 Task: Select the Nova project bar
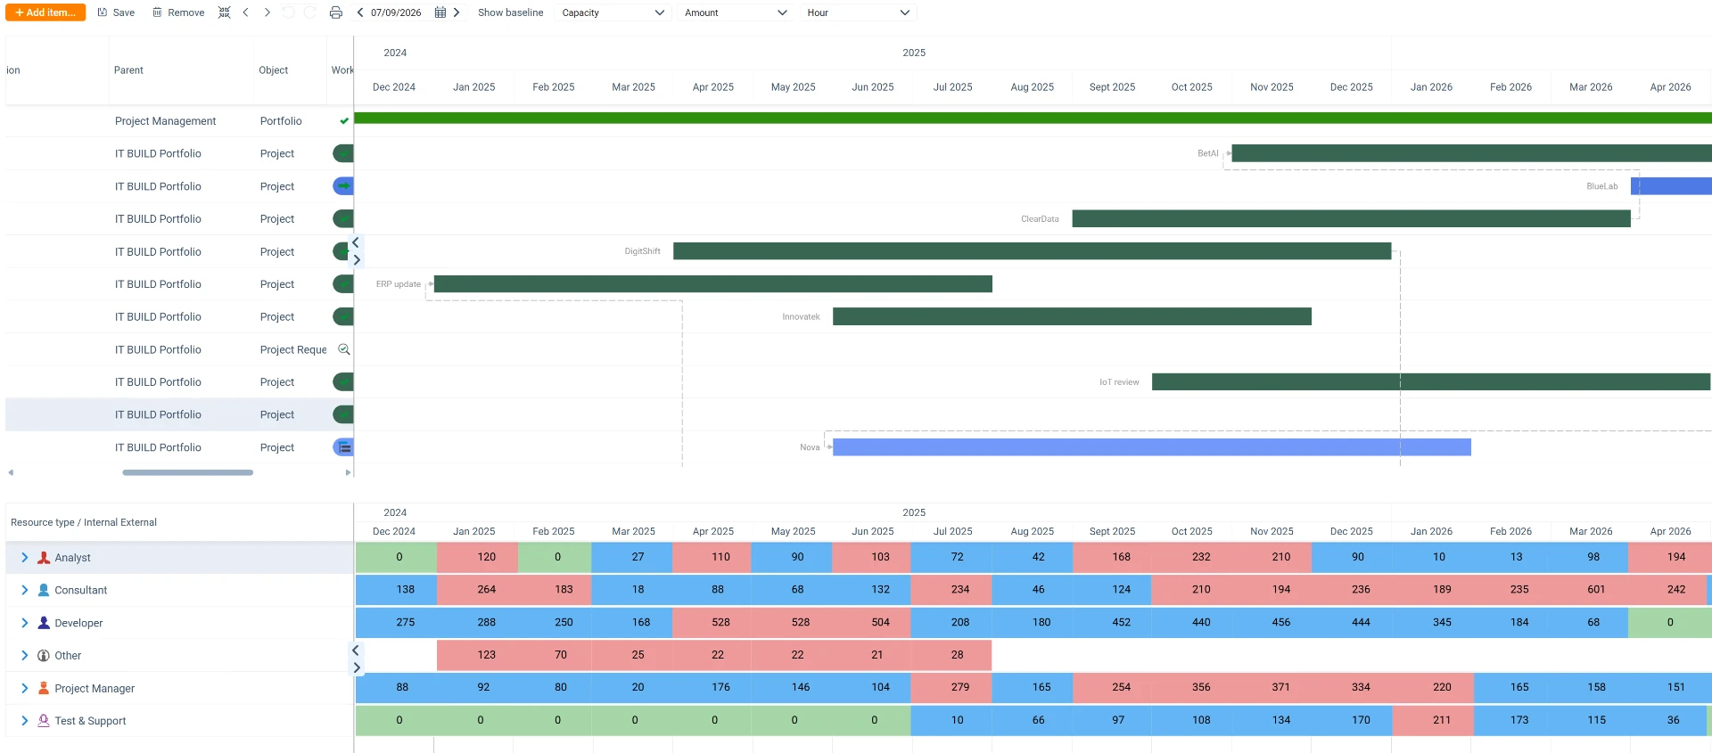pyautogui.click(x=1152, y=447)
